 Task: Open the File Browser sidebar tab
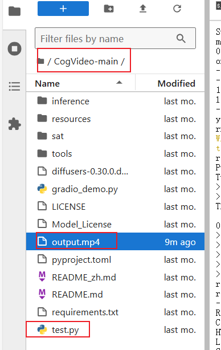(x=14, y=11)
